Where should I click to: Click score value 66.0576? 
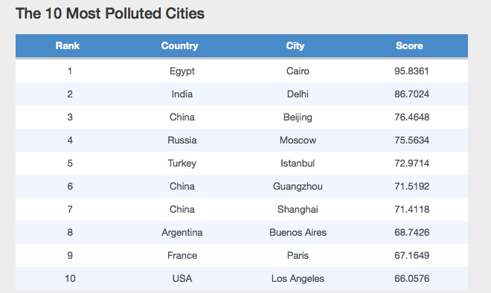pyautogui.click(x=411, y=279)
